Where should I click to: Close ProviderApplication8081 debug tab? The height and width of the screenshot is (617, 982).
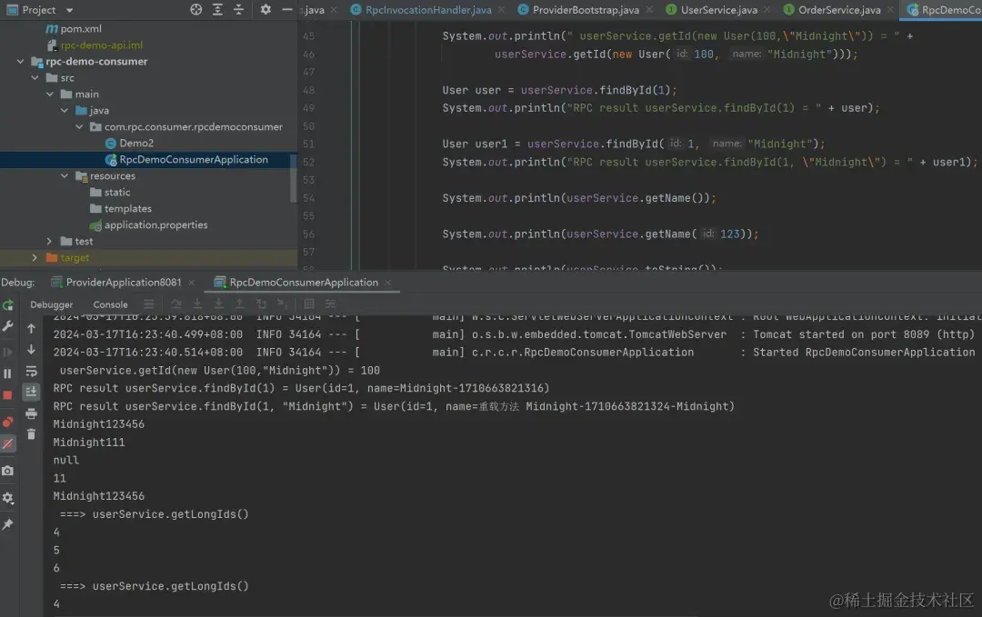192,283
